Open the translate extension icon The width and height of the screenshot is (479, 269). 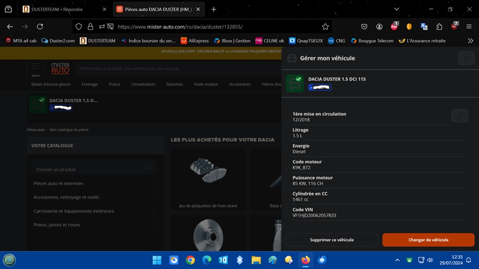pyautogui.click(x=424, y=27)
